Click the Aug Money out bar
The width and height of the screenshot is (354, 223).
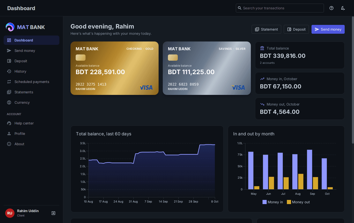point(301,182)
